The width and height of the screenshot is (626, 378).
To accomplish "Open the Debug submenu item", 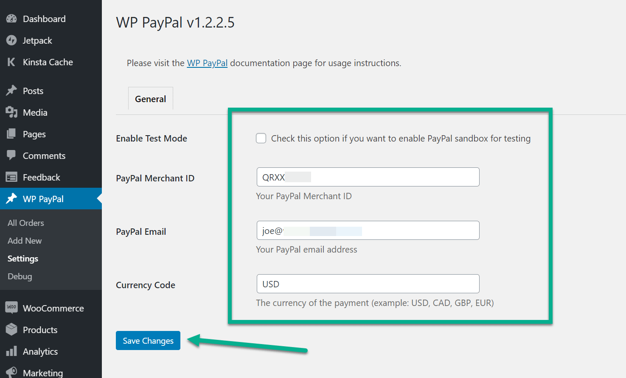I will tap(20, 276).
